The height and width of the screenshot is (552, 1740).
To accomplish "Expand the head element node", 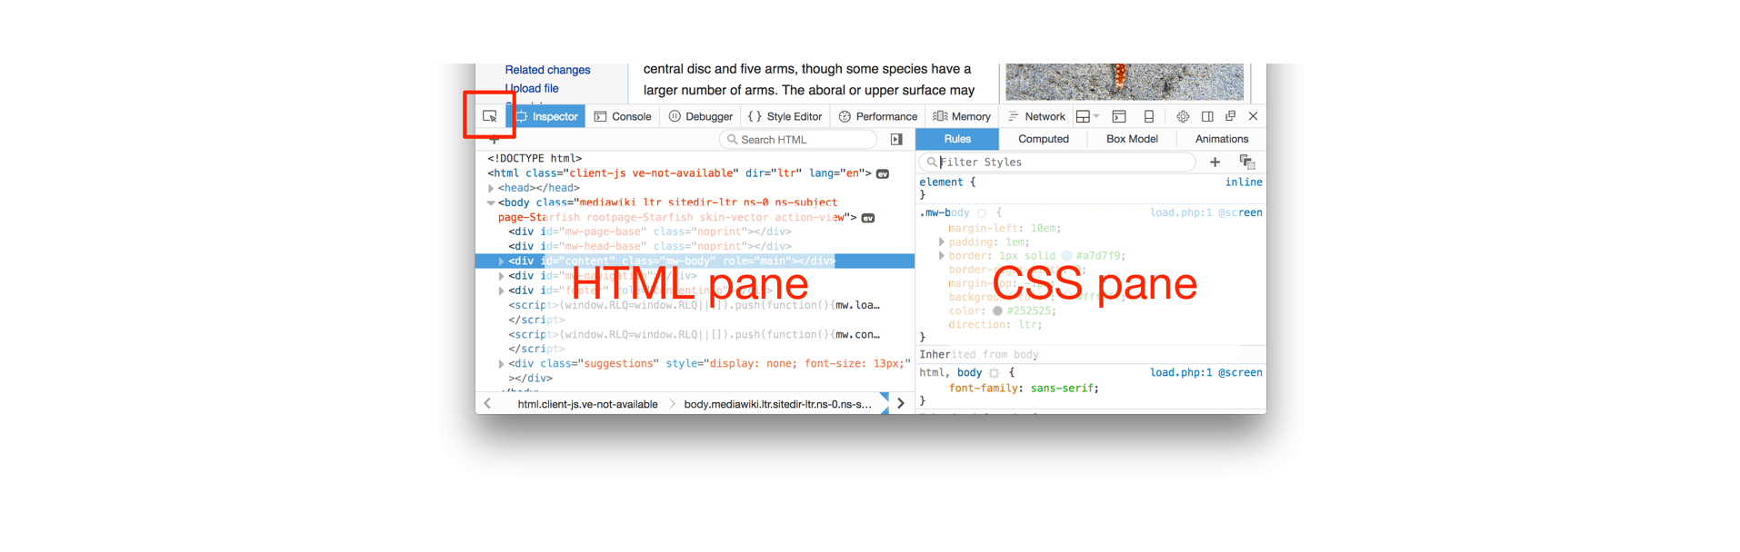I will [491, 188].
